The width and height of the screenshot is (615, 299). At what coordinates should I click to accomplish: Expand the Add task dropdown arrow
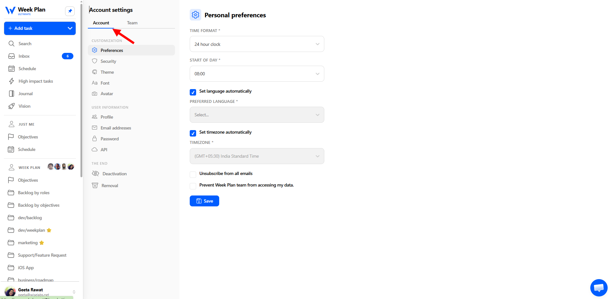(70, 28)
